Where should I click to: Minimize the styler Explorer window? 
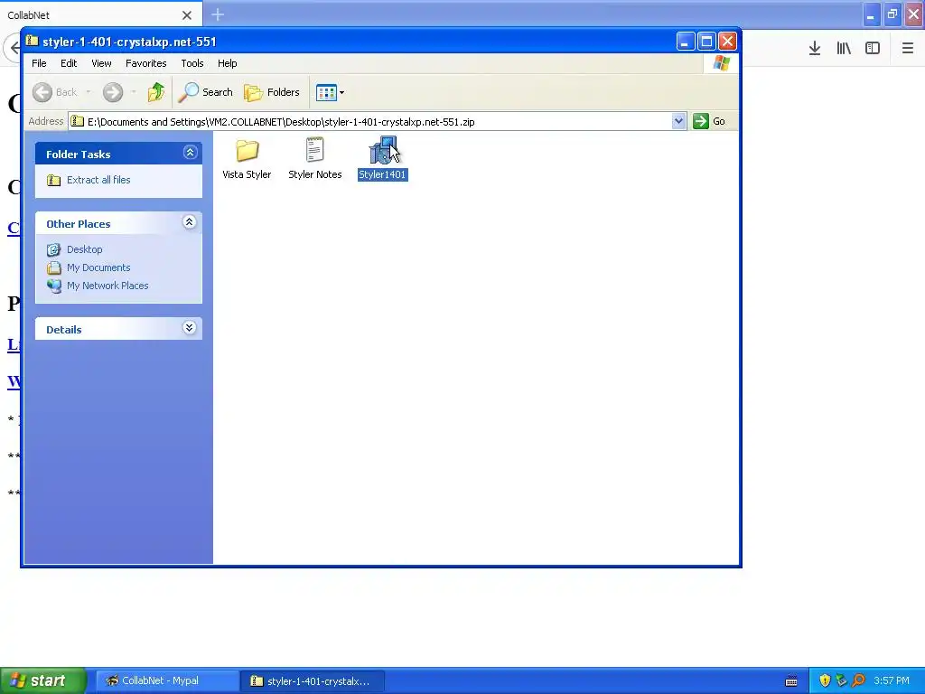(685, 42)
